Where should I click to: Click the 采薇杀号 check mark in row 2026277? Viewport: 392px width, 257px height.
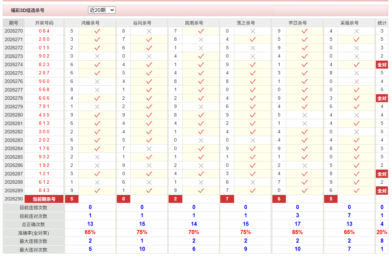click(x=356, y=90)
